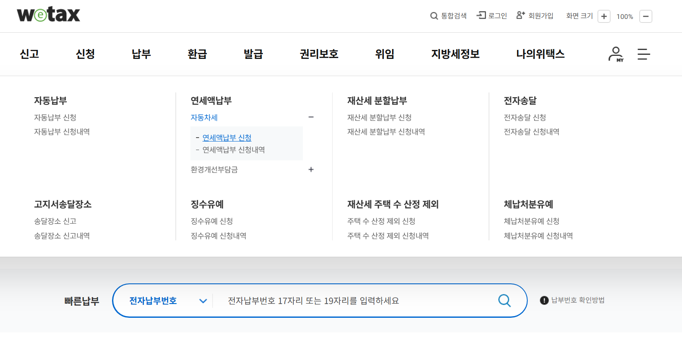This screenshot has height=338, width=682.
Task: Click 체납처분유예 신청 link
Action: tap(532, 221)
